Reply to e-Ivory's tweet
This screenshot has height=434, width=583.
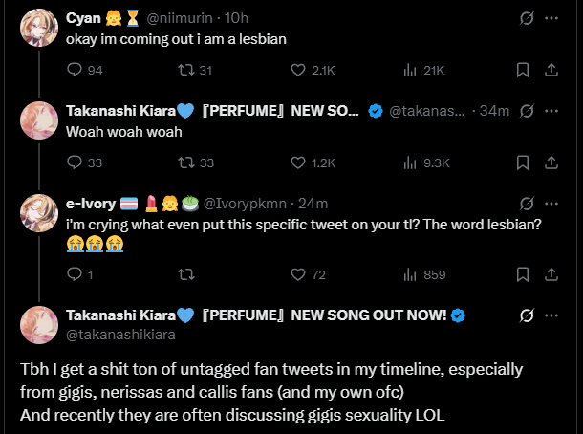click(x=76, y=275)
